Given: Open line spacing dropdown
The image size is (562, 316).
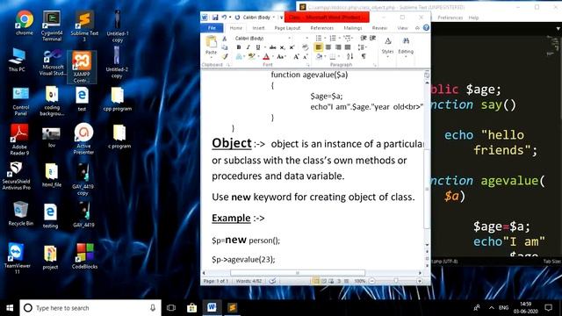Looking at the screenshot, I should (362, 47).
